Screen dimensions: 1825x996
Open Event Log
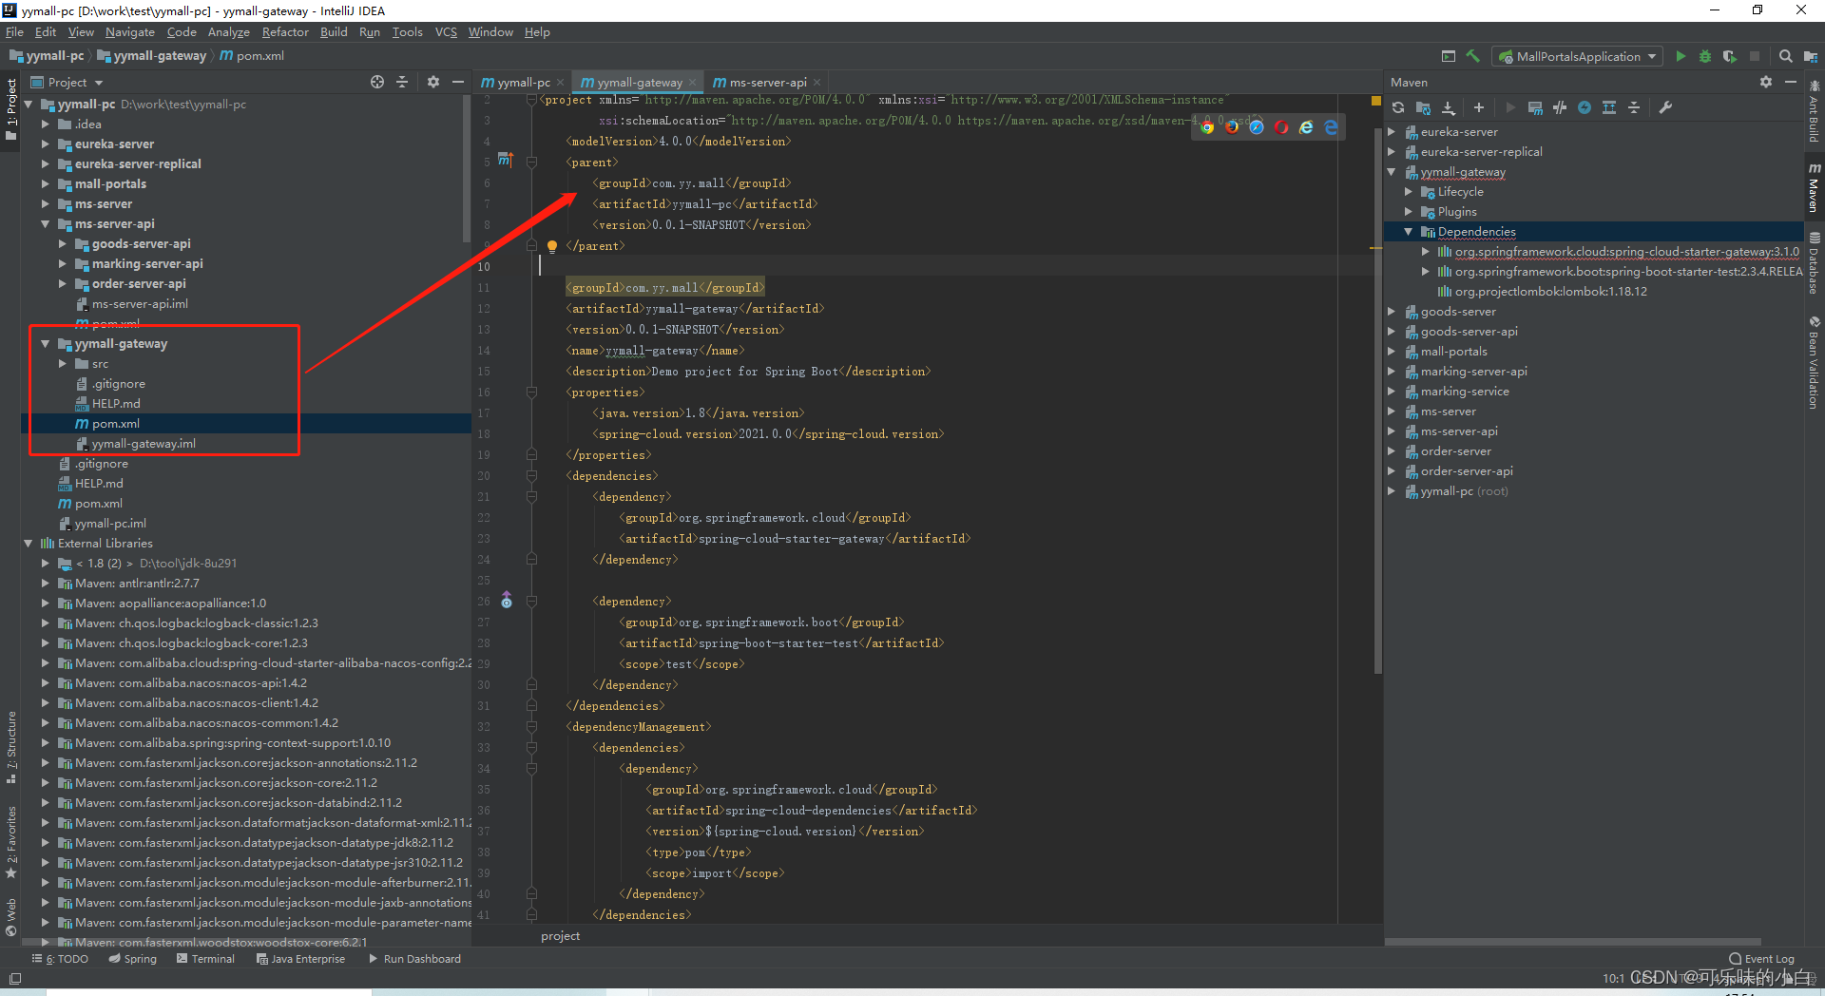(1761, 959)
